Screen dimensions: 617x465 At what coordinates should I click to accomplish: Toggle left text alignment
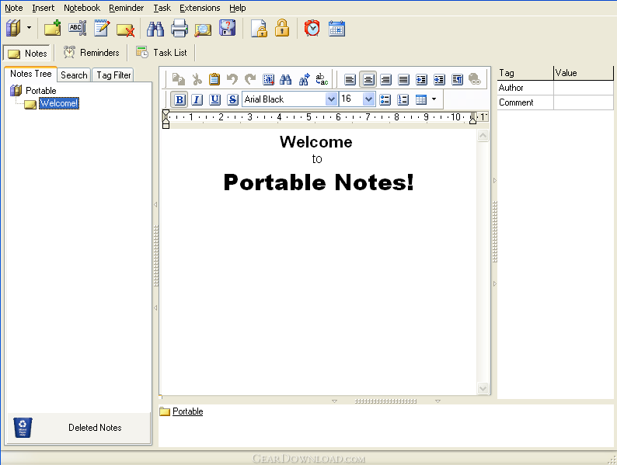coord(350,80)
